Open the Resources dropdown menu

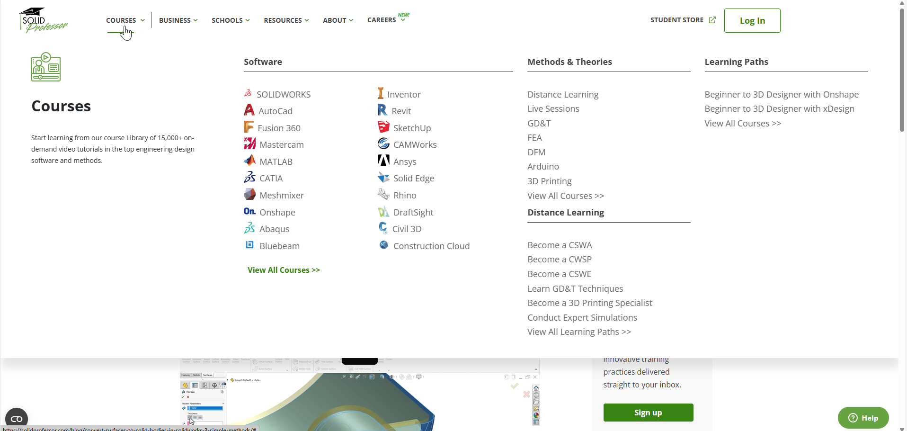point(286,20)
